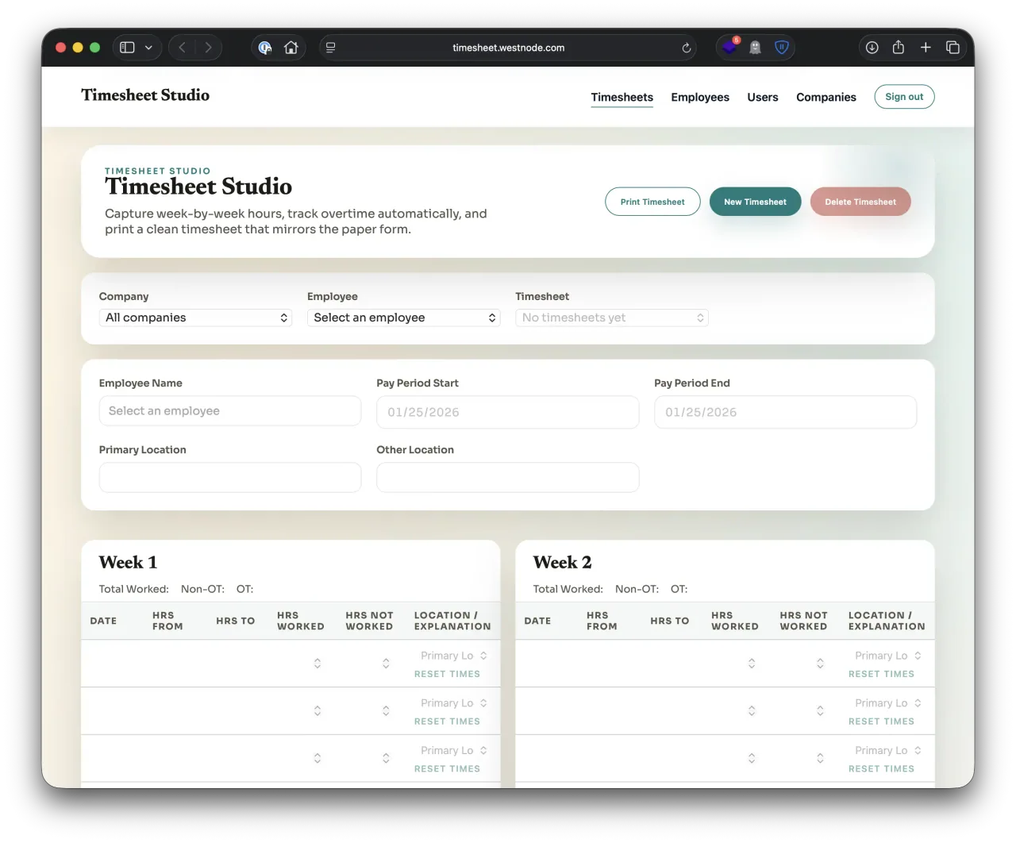Go forward with the forward arrow

click(208, 48)
